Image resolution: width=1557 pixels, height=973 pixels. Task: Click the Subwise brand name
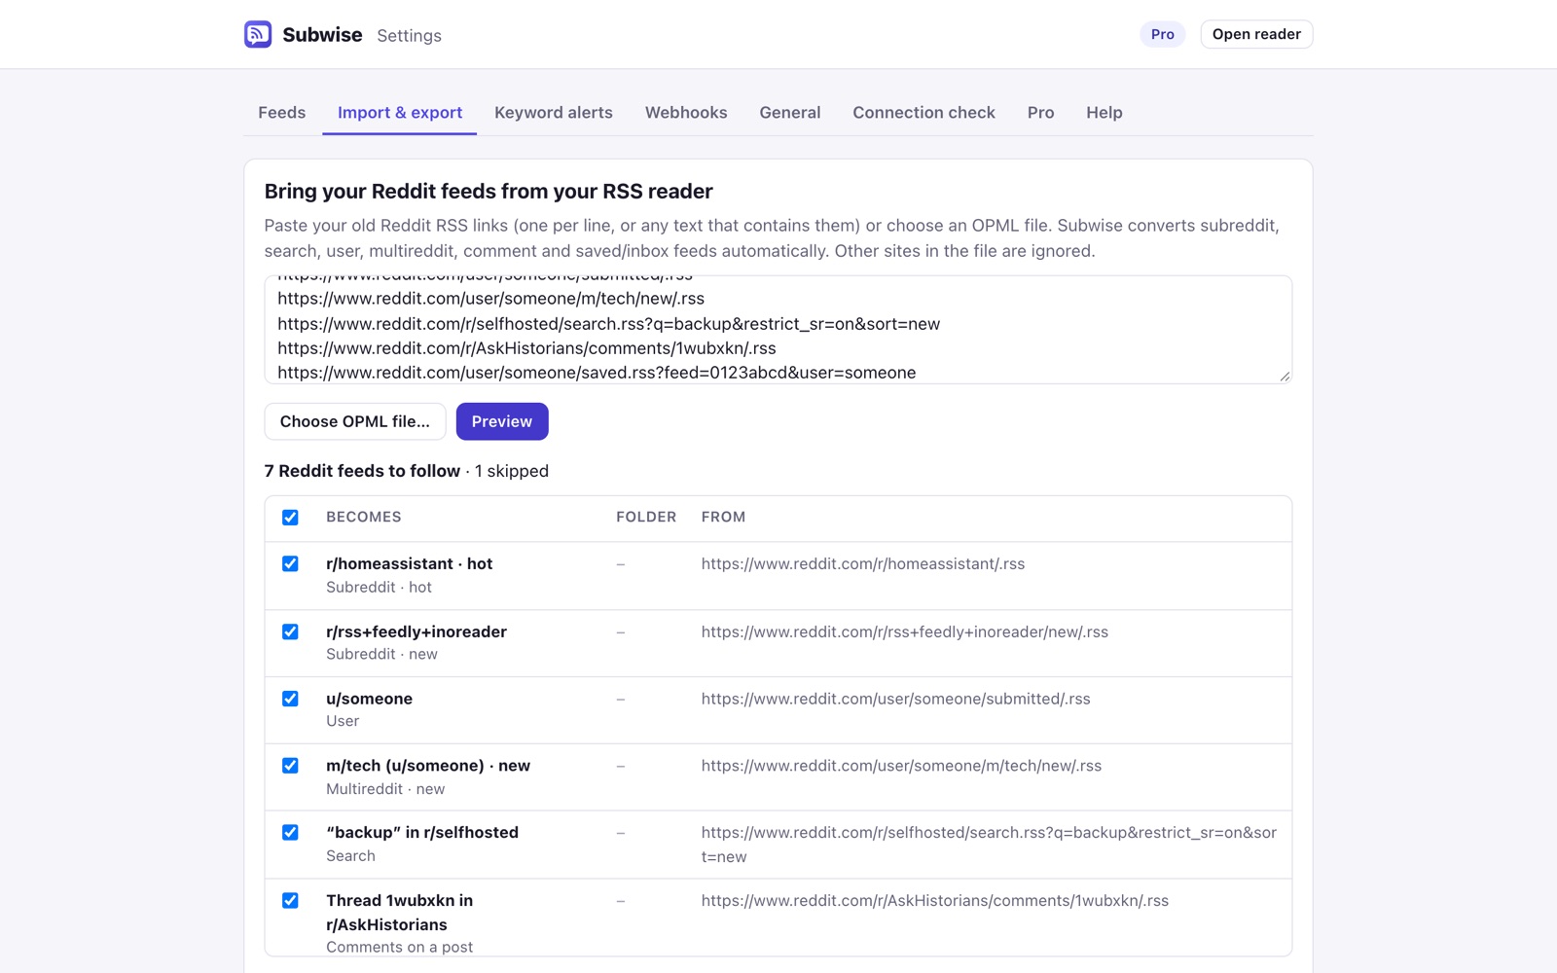click(322, 35)
